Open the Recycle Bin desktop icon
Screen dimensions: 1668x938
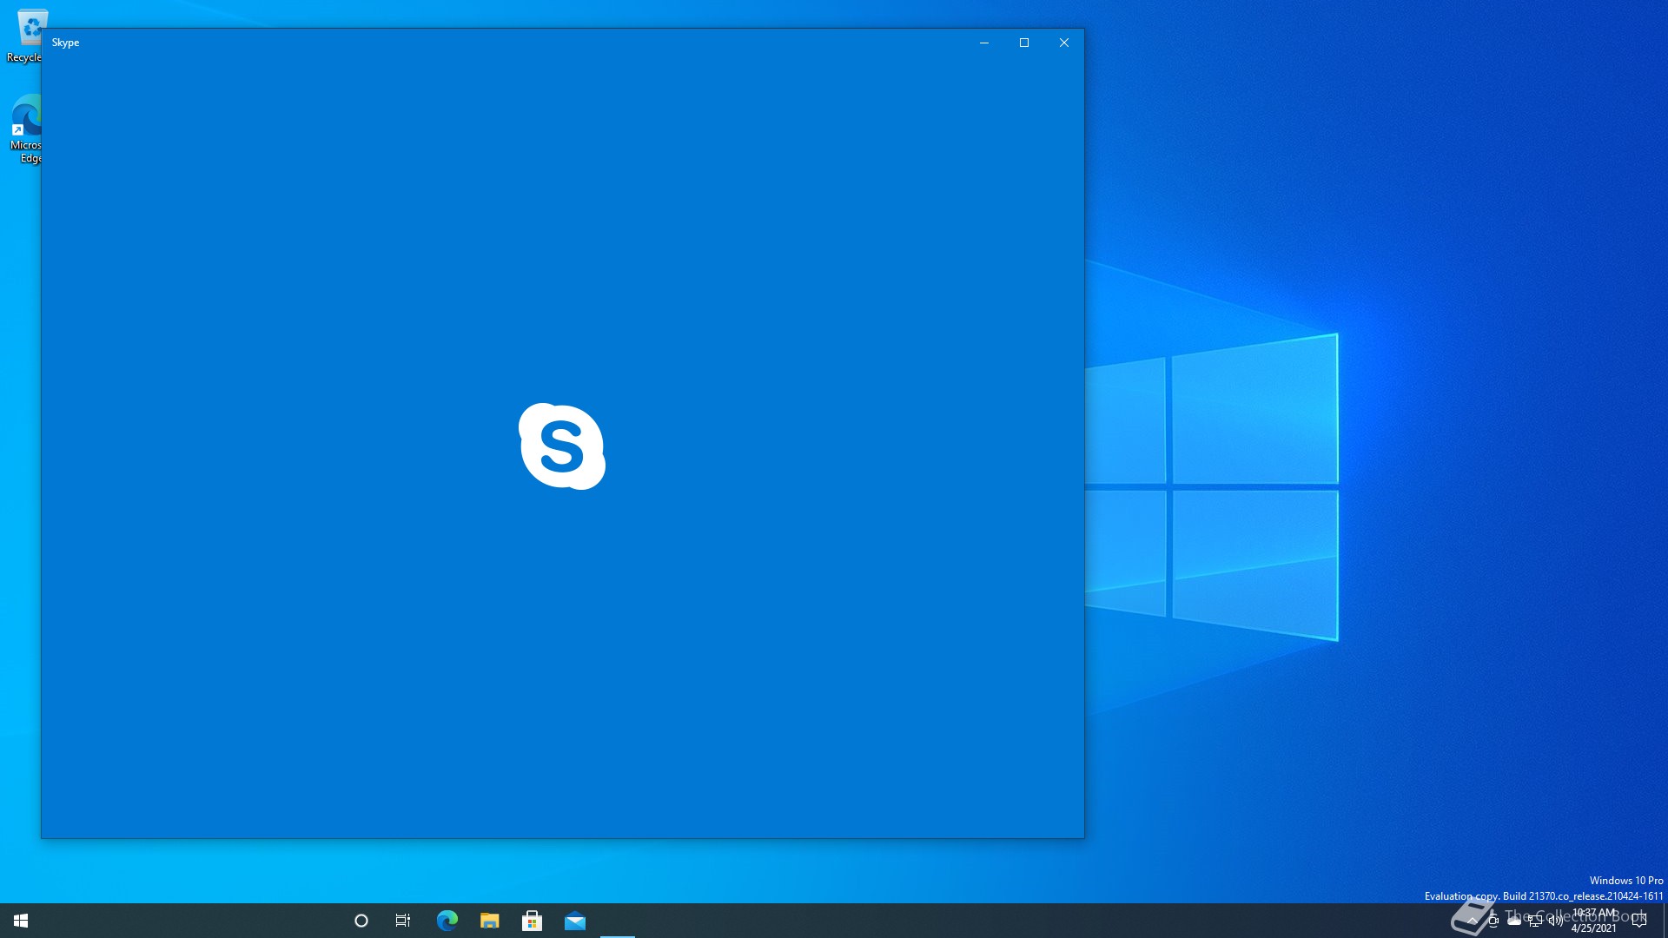(x=24, y=36)
